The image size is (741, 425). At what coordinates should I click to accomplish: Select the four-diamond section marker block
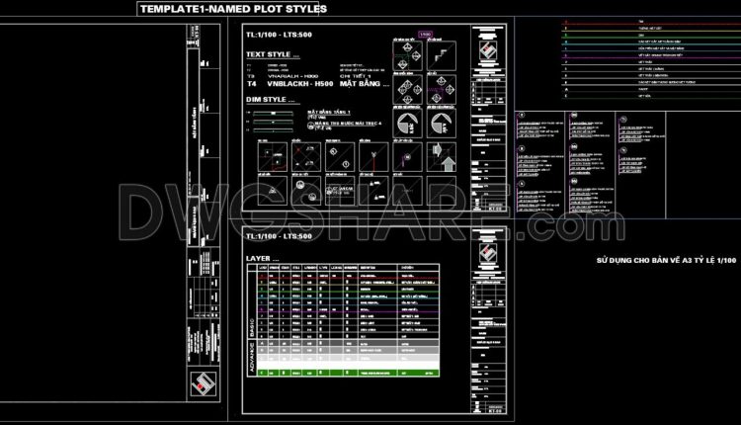(407, 90)
